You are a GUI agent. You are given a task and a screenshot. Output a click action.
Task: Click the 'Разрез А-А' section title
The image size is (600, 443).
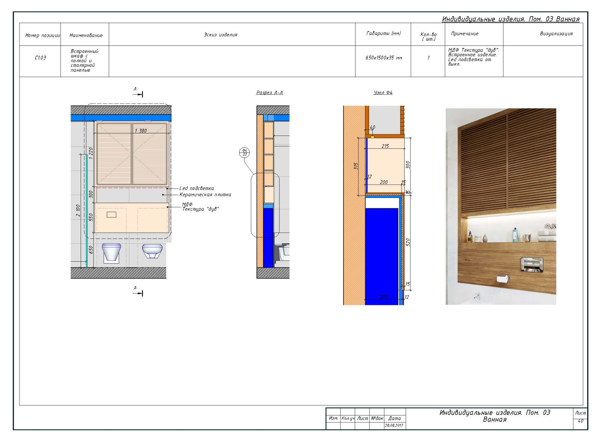(269, 92)
